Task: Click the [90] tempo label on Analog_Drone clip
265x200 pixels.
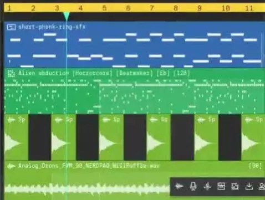Action: pyautogui.click(x=255, y=166)
